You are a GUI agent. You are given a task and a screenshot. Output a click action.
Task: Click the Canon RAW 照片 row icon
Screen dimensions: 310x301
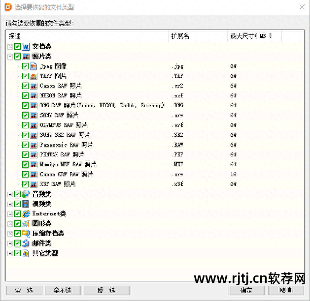point(34,86)
